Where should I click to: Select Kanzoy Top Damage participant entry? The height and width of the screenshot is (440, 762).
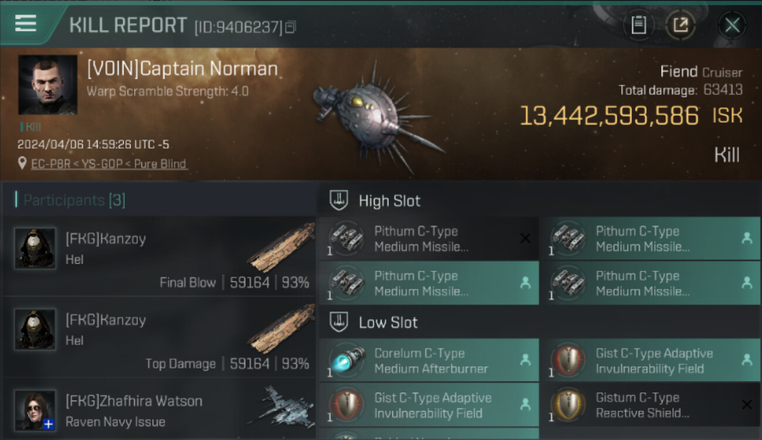158,339
